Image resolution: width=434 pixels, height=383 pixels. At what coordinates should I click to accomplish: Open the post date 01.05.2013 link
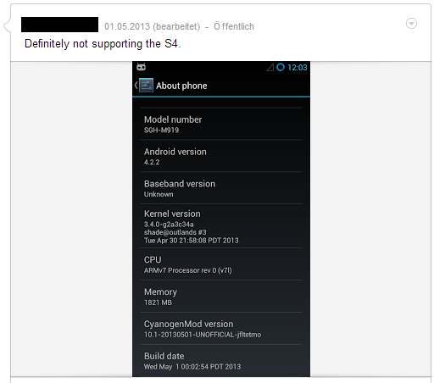127,26
